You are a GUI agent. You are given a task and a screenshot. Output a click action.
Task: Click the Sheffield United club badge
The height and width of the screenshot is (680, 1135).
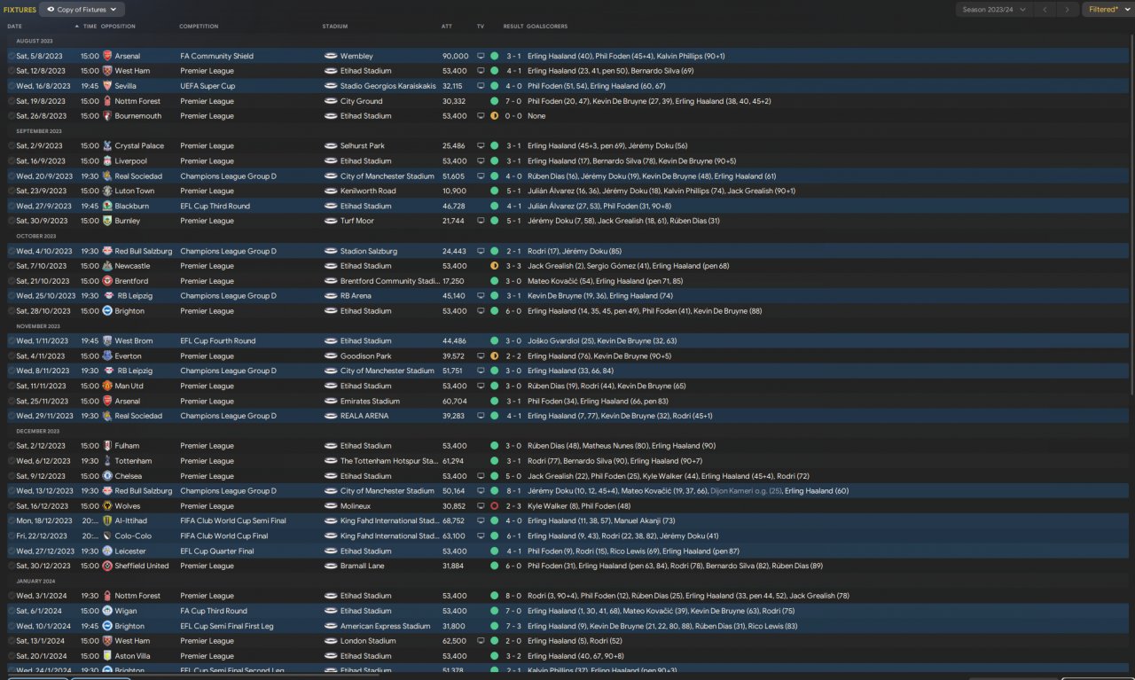click(107, 566)
